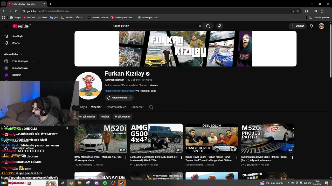This screenshot has width=332, height=186.
Task: Open a new browser tab
Action: point(51,4)
